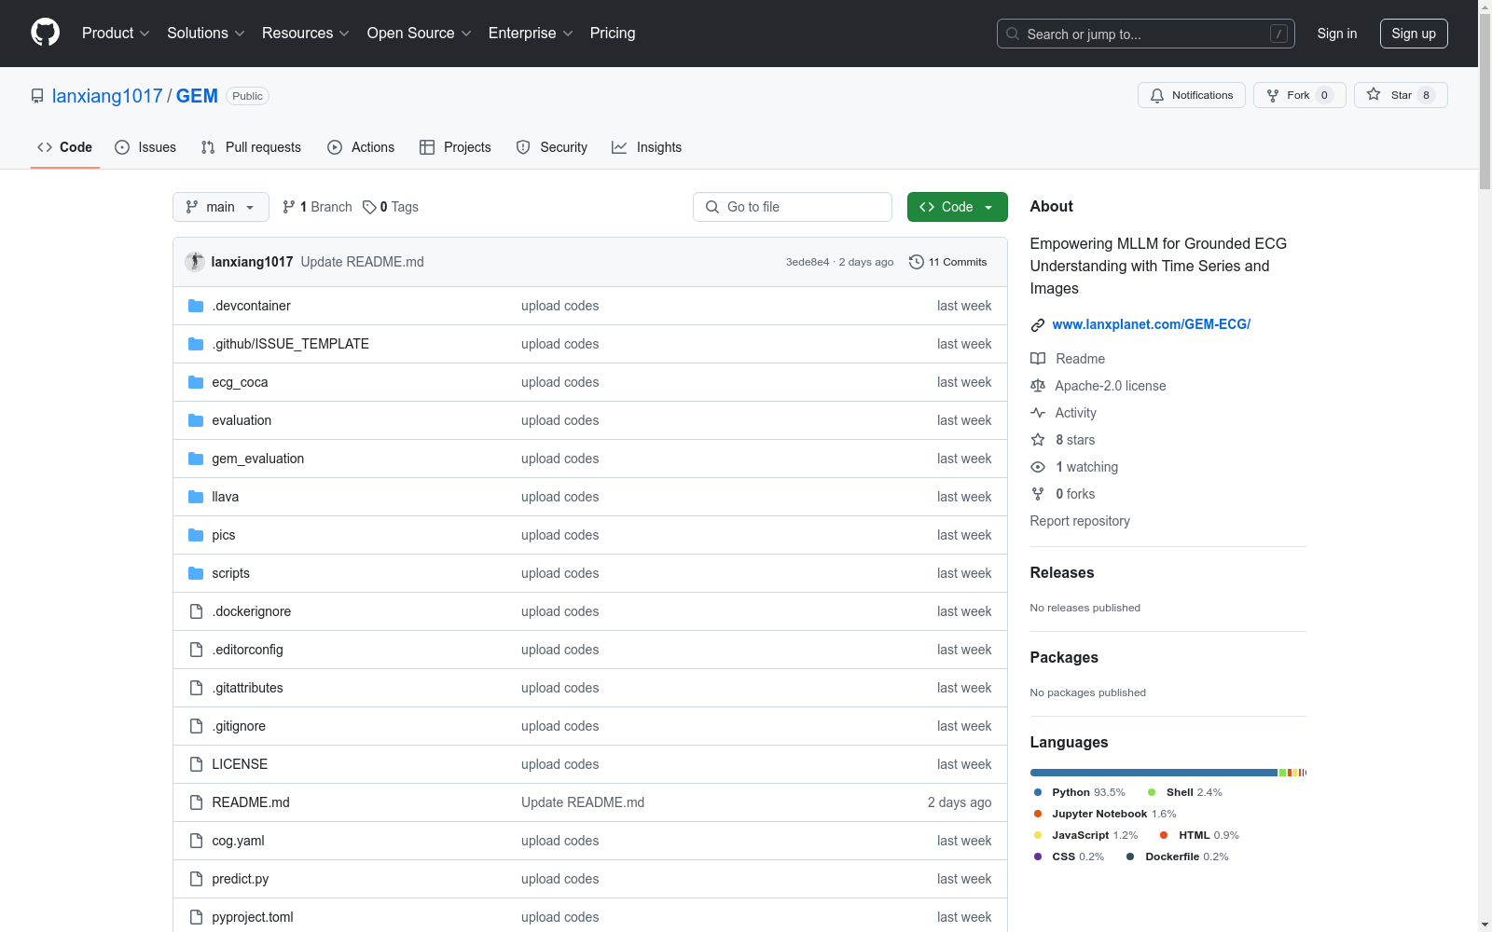Click the Sign in link
This screenshot has height=932, width=1492.
1337,34
